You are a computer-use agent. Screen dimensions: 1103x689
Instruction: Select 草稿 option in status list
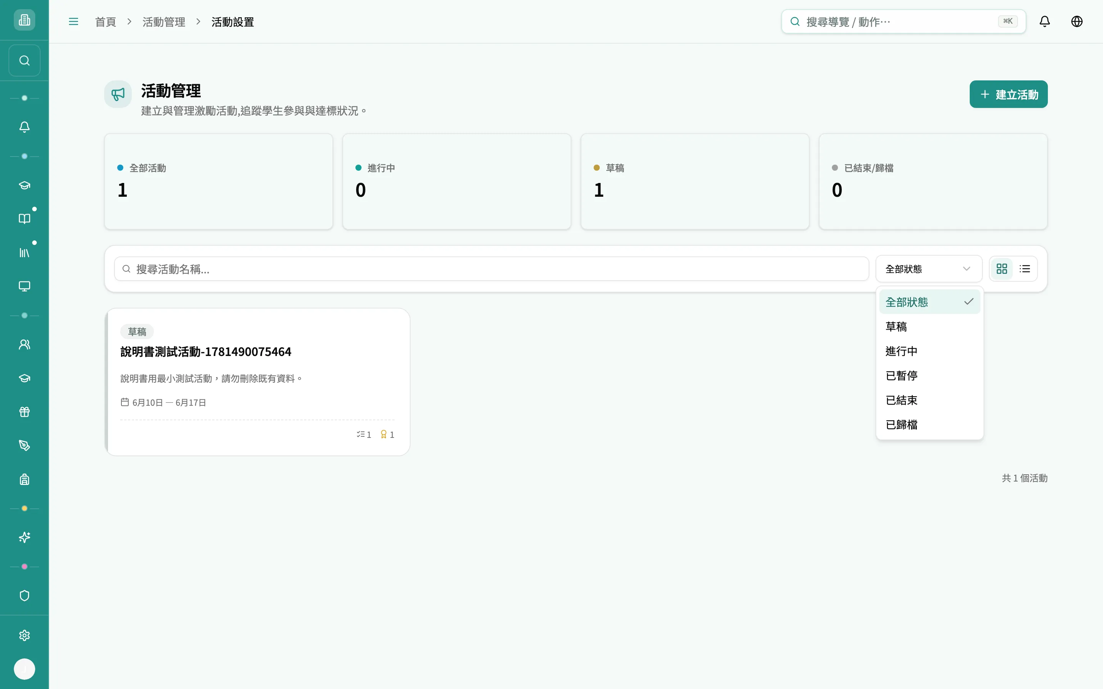pos(930,326)
